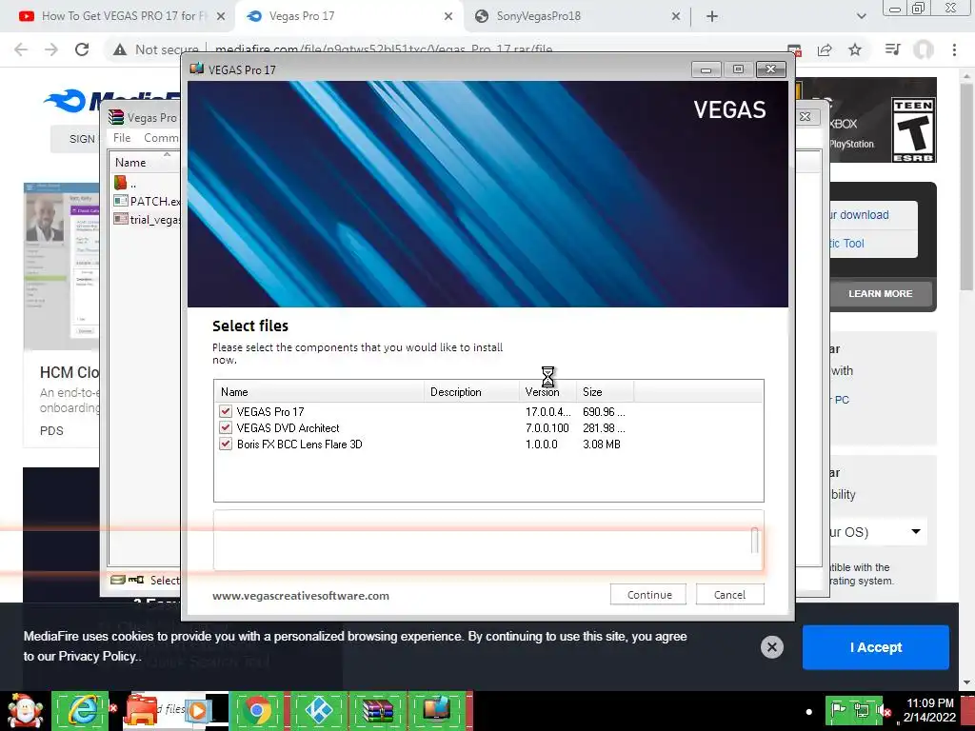Click the I Accept cookies button
Viewport: 975px width, 731px height.
[x=876, y=647]
